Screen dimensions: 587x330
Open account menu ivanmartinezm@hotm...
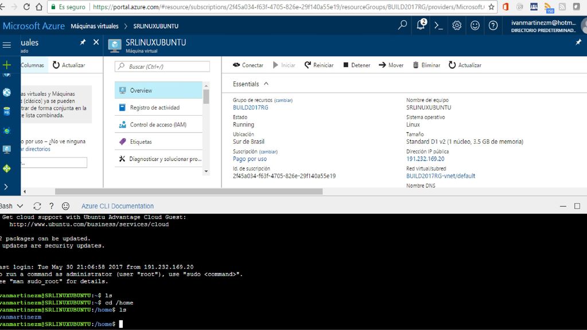point(543,26)
